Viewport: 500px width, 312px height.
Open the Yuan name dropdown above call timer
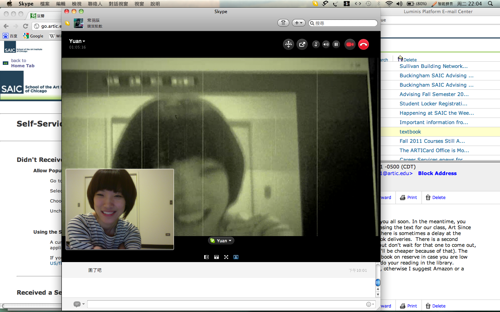(x=77, y=41)
